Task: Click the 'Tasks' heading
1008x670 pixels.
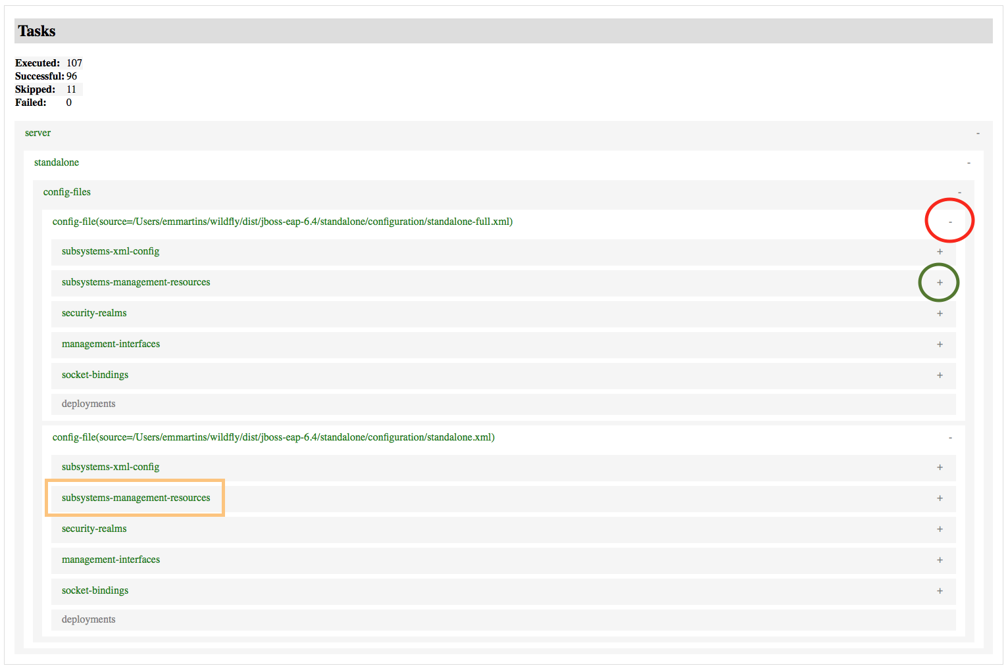Action: (x=37, y=31)
